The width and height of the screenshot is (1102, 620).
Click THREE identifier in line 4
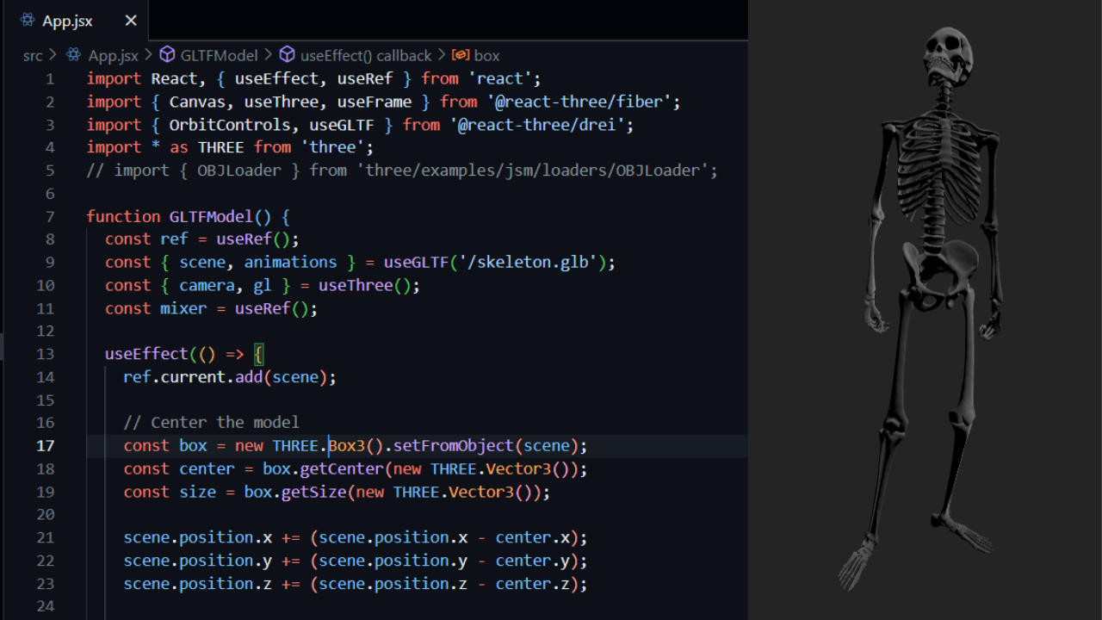221,147
